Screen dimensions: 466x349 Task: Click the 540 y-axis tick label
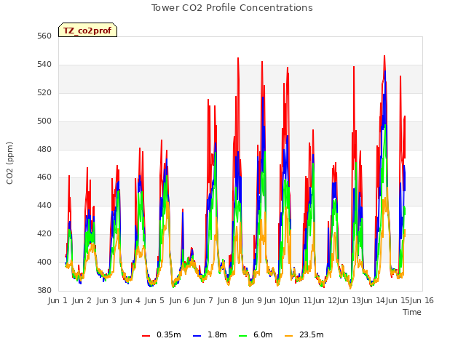pyautogui.click(x=44, y=65)
